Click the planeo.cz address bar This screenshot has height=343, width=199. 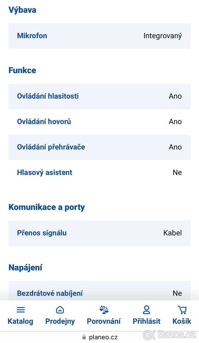click(103, 337)
